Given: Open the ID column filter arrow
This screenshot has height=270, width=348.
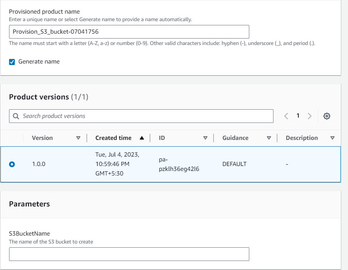Looking at the screenshot, I should click(206, 138).
